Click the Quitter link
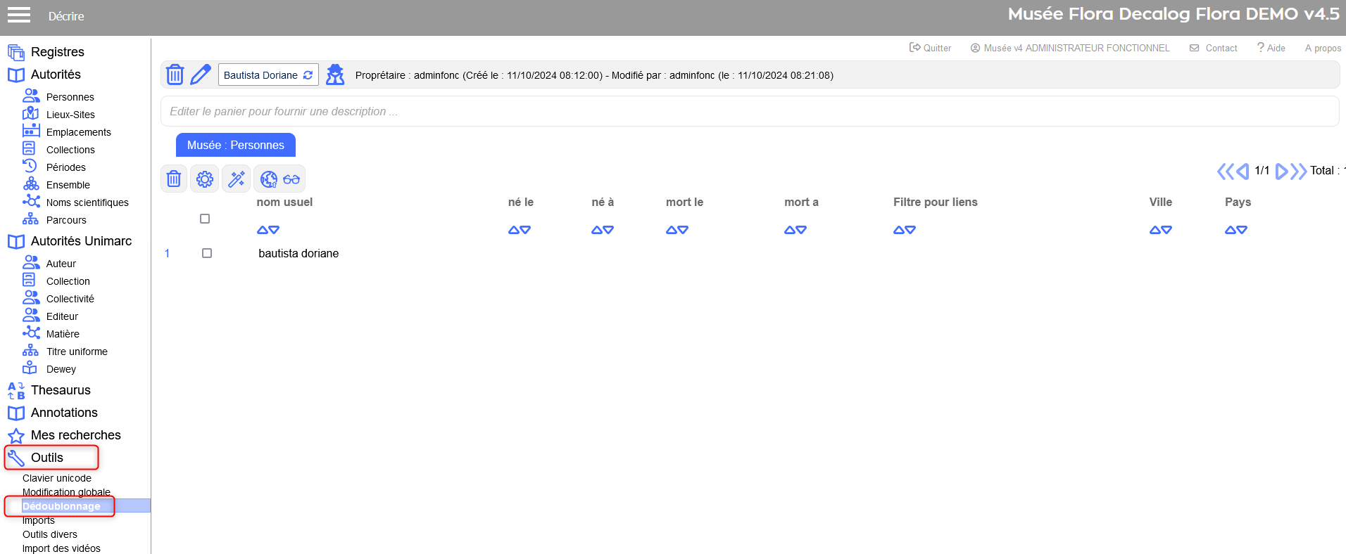 931,48
